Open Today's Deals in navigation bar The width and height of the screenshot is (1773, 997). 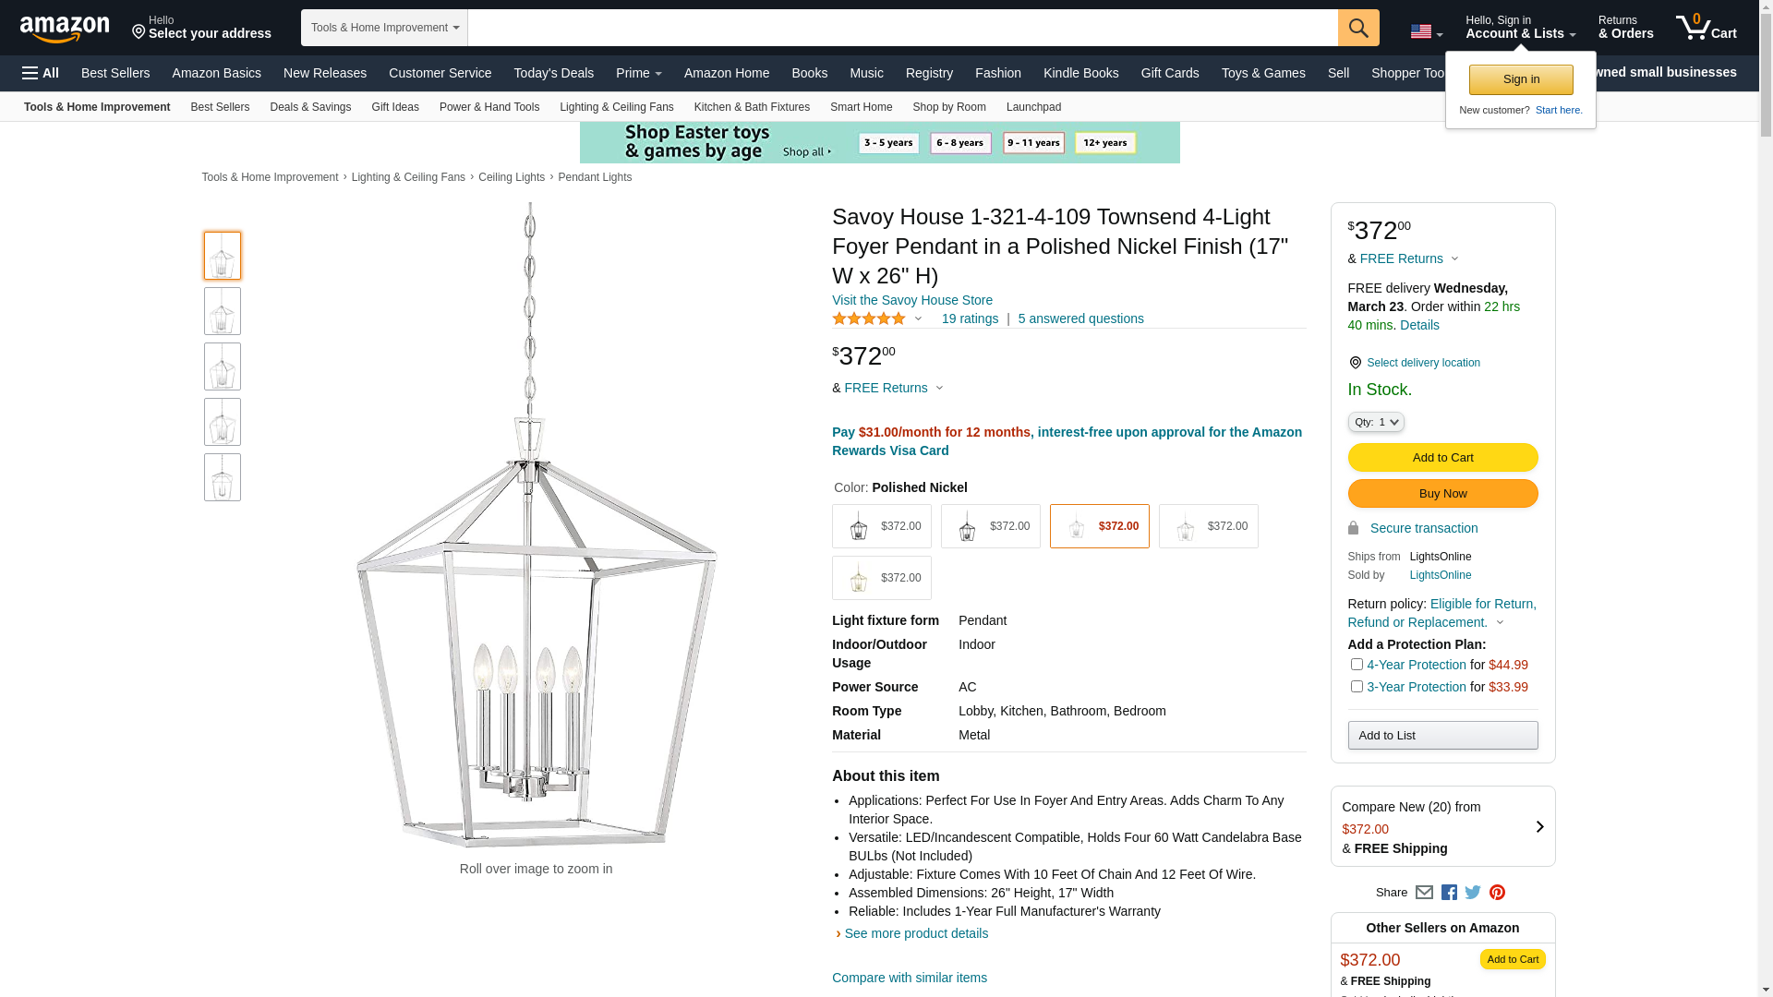[553, 73]
